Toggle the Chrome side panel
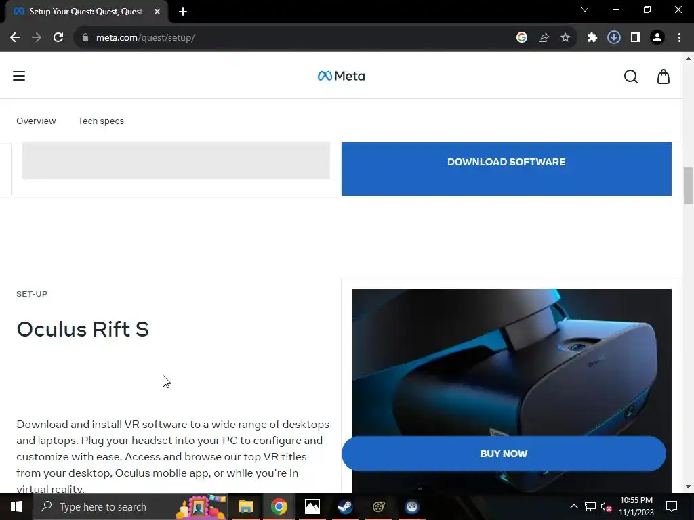 [x=636, y=38]
